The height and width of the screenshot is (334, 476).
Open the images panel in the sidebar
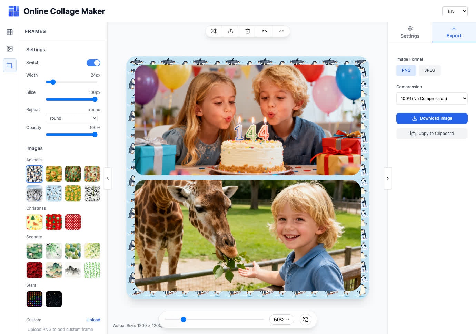point(9,48)
